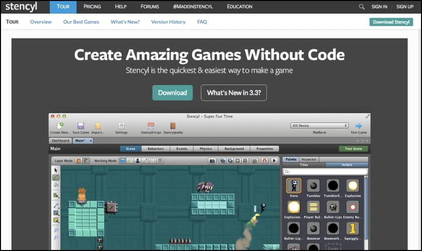The width and height of the screenshot is (422, 251).
Task: Click the Create New icon in Stencyl toolbar
Action: coord(60,125)
